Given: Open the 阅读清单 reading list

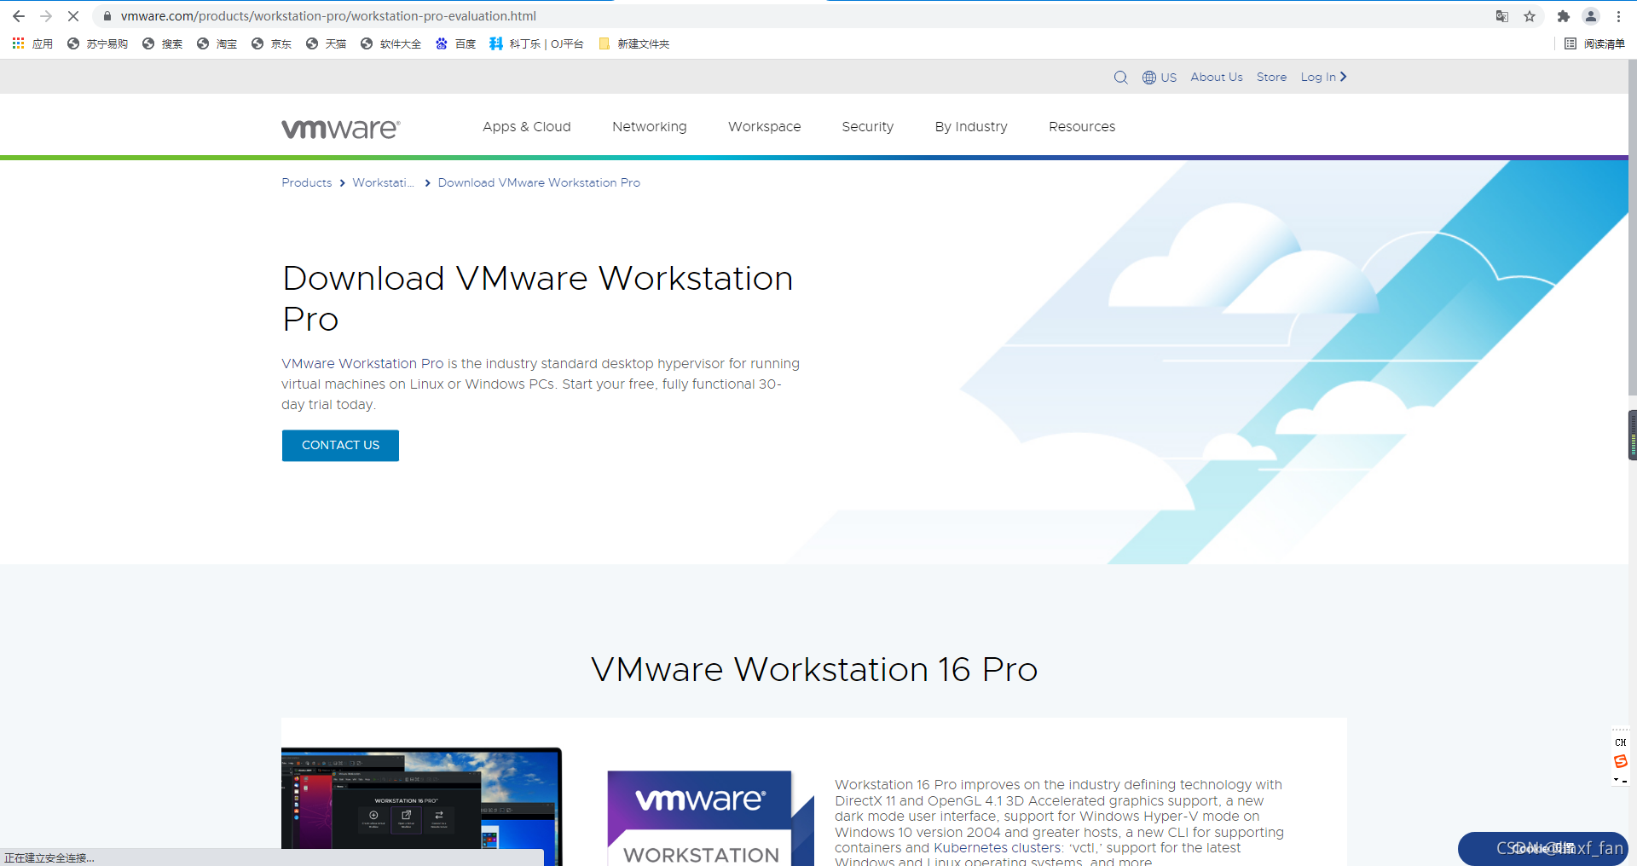Looking at the screenshot, I should click(x=1594, y=43).
